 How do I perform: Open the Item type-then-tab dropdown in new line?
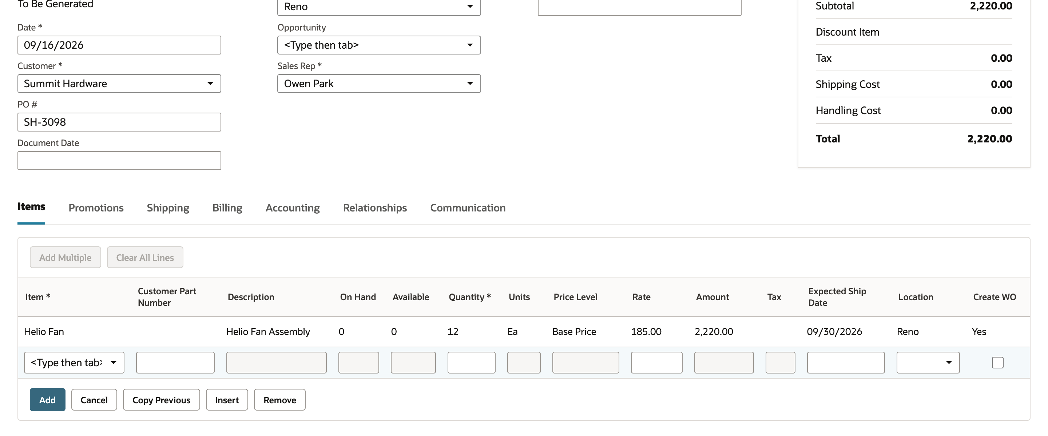(74, 362)
